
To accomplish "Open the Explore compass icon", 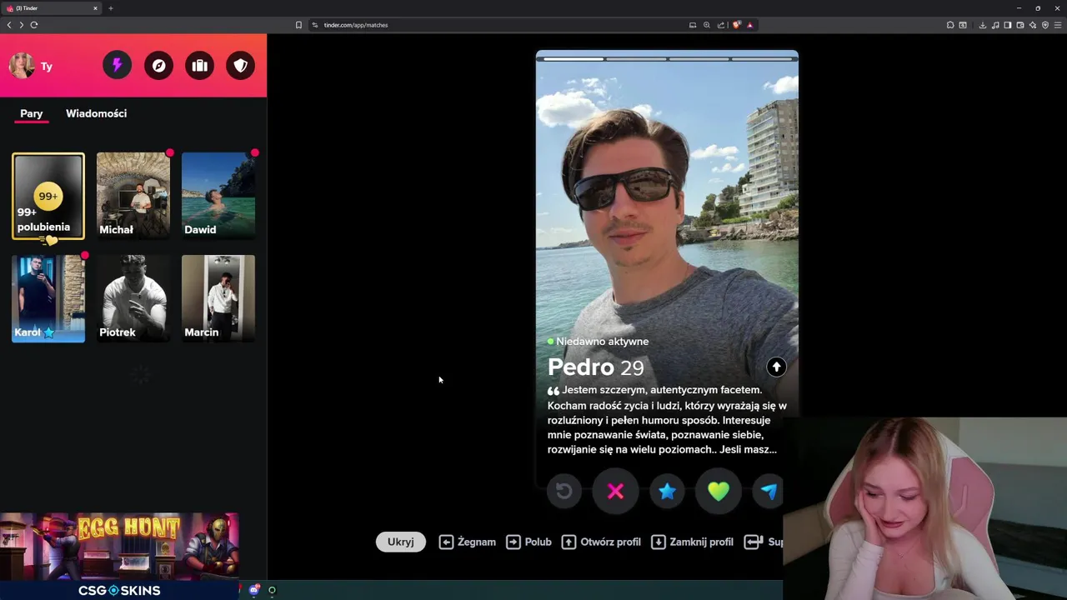I will click(x=158, y=65).
